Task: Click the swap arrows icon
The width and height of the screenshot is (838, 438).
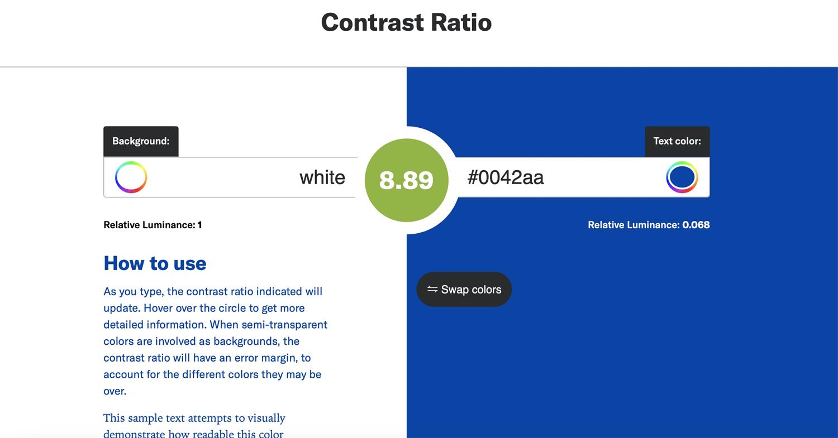Action: pyautogui.click(x=432, y=289)
